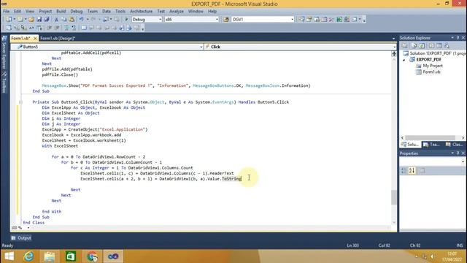Screen dimensions: 467x263
Task: Switch to Solution Explorer bottom tab
Action: tap(410, 145)
